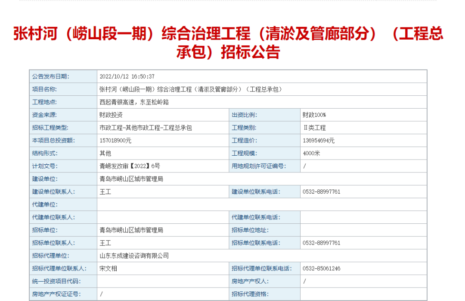This screenshot has height=301, width=465.
Task: Click the 招标工程类型 label
Action: click(x=50, y=128)
